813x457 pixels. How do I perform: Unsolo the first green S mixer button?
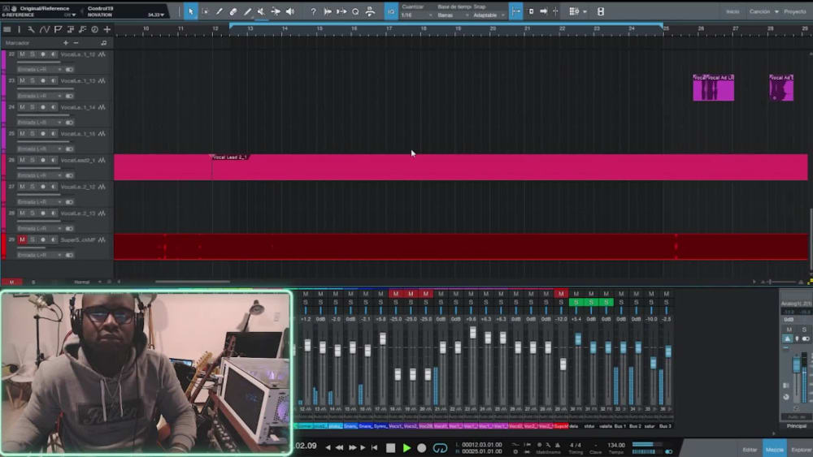[x=576, y=302]
